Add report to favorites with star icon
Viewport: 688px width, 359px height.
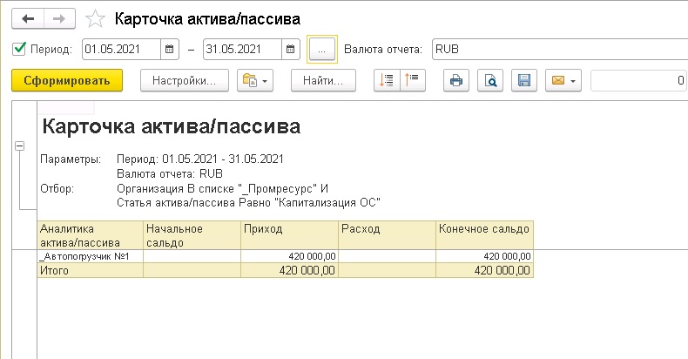[95, 19]
